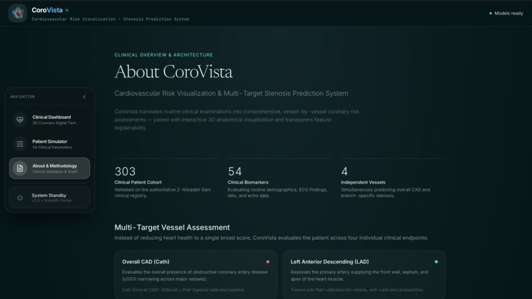Open the Patient Simulator page
The height and width of the screenshot is (299, 532).
click(50, 144)
